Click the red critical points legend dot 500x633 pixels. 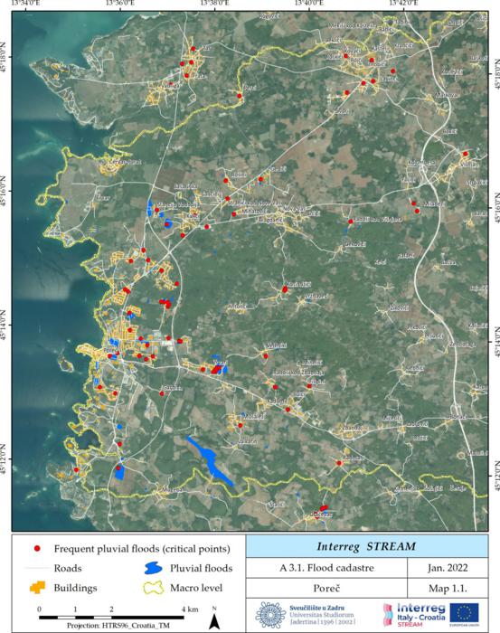click(37, 549)
